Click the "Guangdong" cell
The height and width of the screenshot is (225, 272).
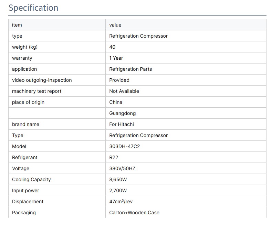tap(122, 113)
